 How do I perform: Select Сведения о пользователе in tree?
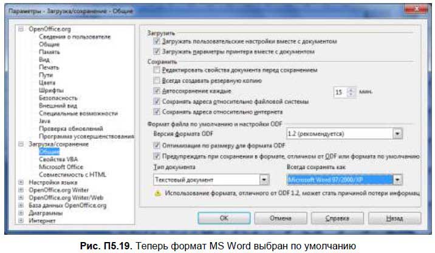pyautogui.click(x=75, y=36)
